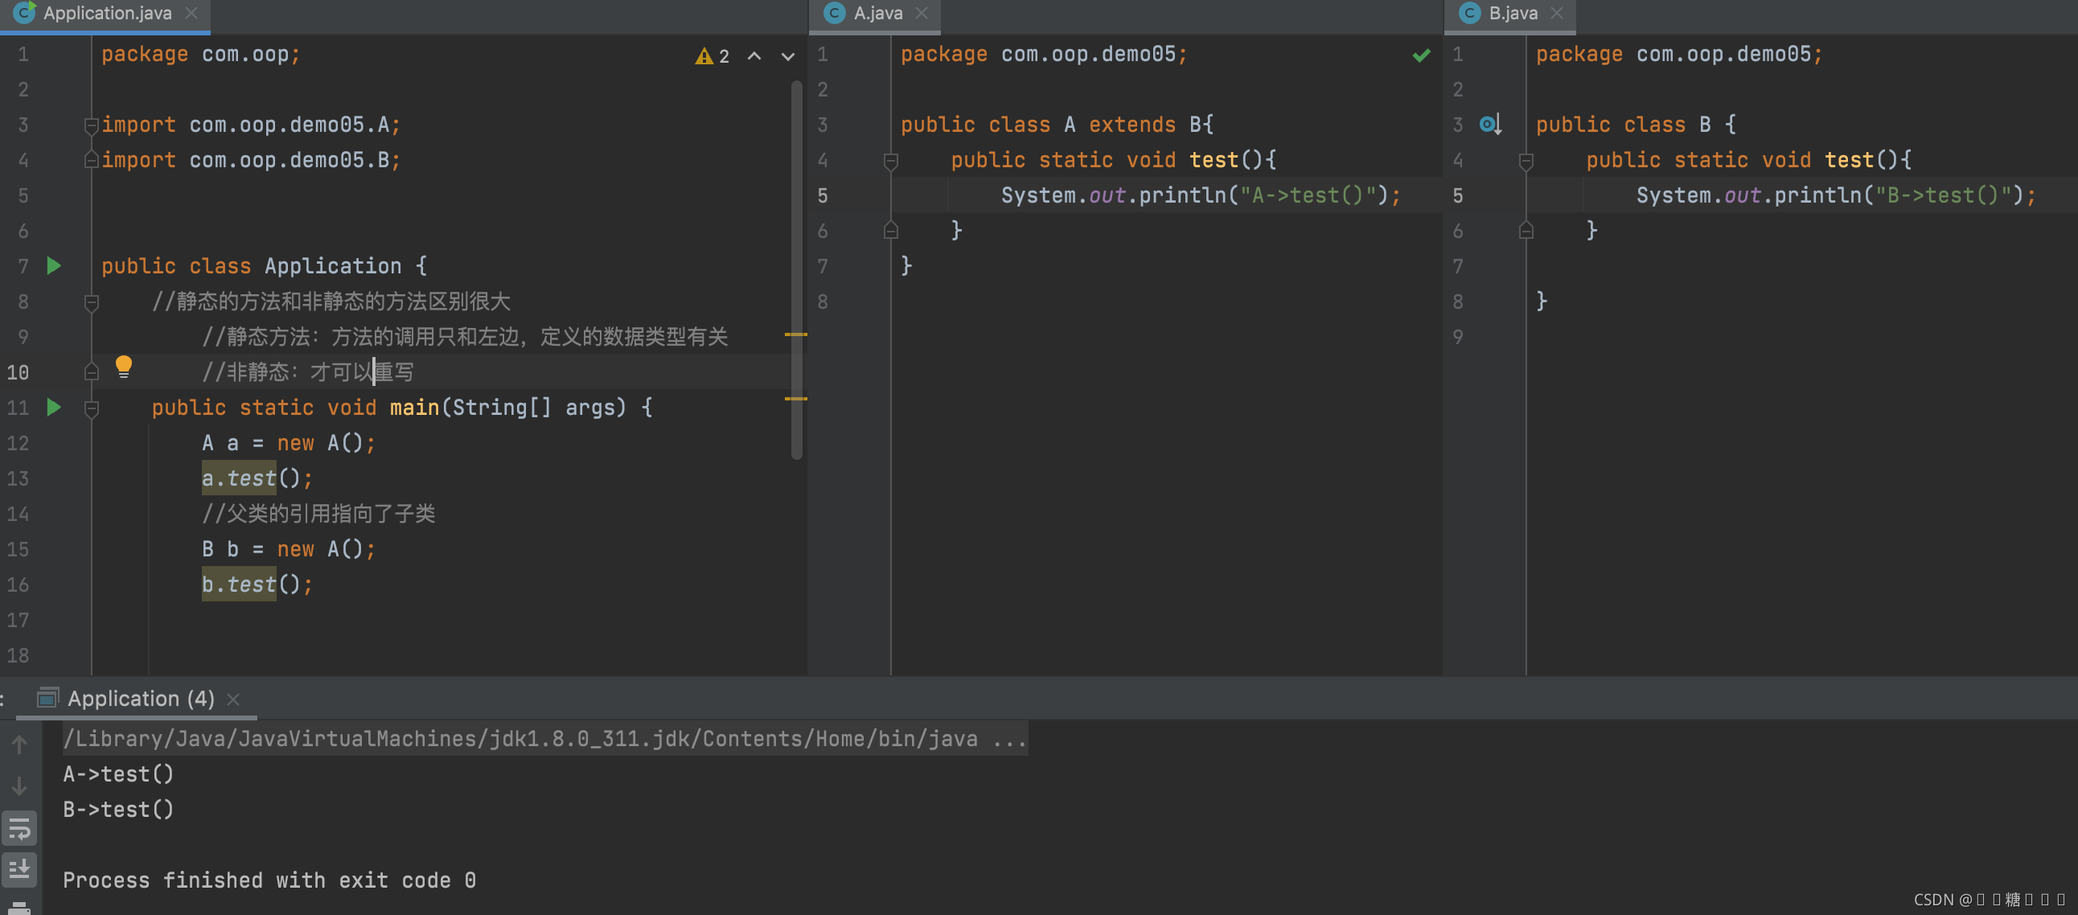Click the fold end marker in A.java line 6

890,230
